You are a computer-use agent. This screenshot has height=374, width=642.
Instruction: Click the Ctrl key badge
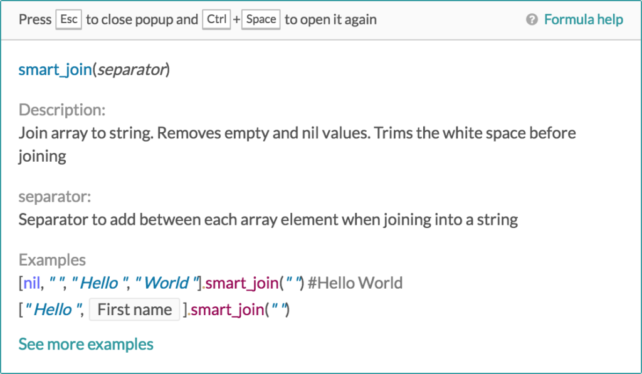coord(216,19)
